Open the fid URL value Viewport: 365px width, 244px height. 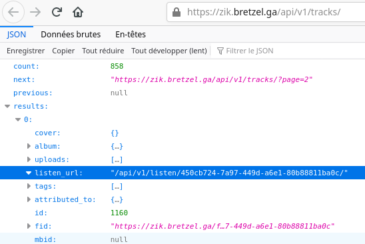click(222, 226)
